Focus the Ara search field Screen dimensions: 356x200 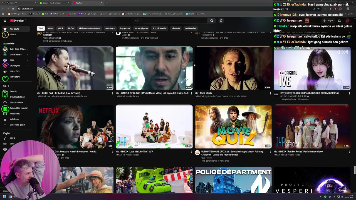(x=170, y=21)
